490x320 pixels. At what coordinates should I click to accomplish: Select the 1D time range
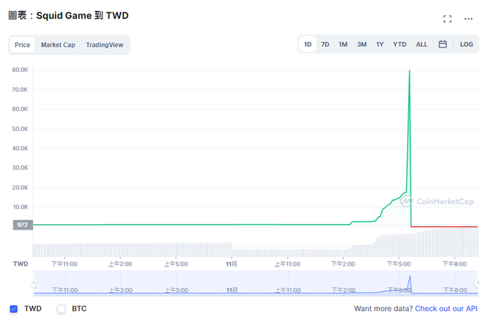tap(308, 45)
